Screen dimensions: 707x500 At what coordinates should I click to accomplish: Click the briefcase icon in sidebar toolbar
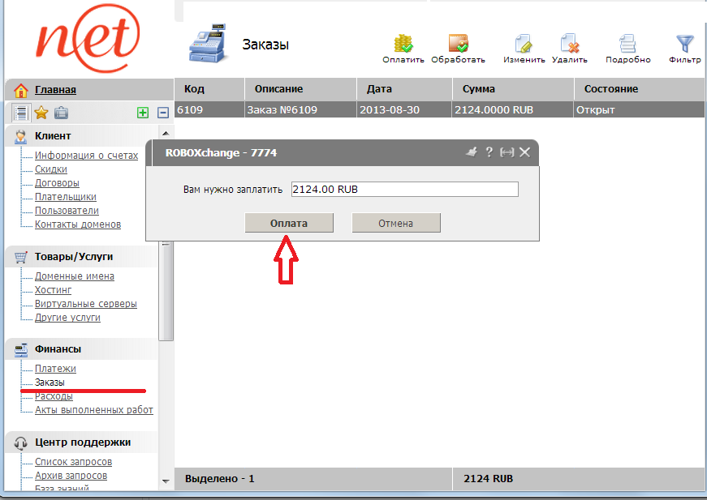(61, 113)
